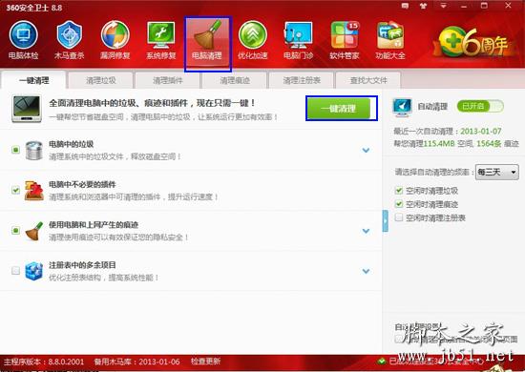Select 电脑清理 broom icon in toolbar
This screenshot has width=525, height=372.
[x=207, y=35]
